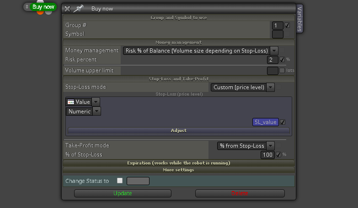The image size is (358, 208).
Task: Toggle the Risk percent checkbox
Action: pyautogui.click(x=282, y=59)
